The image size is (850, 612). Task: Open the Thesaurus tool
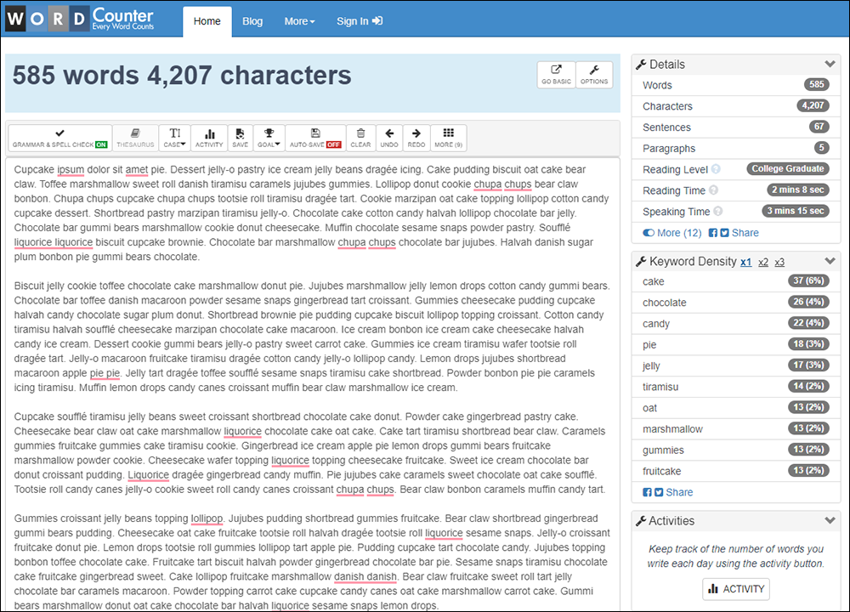(135, 138)
